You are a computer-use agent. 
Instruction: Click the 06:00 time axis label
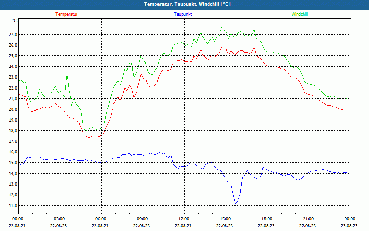tap(100, 219)
